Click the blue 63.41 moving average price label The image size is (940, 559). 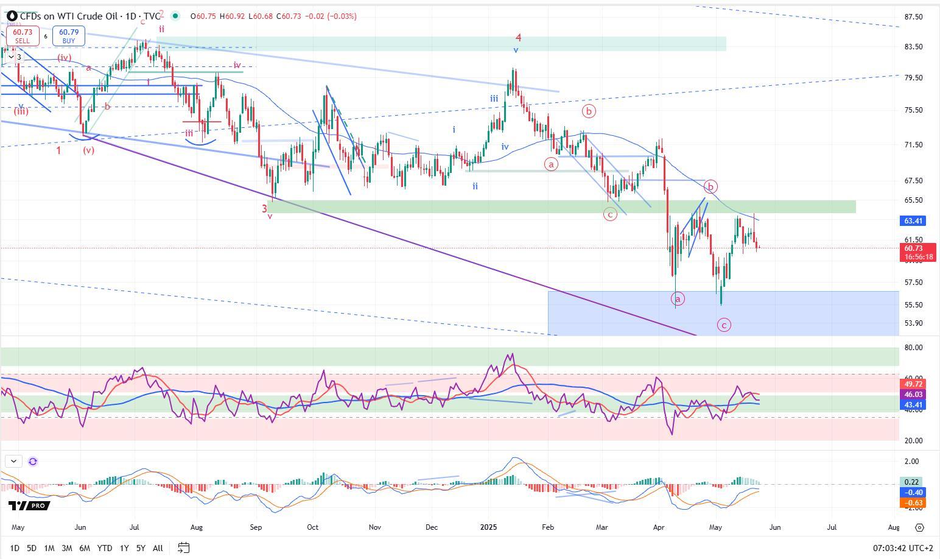[x=913, y=221]
